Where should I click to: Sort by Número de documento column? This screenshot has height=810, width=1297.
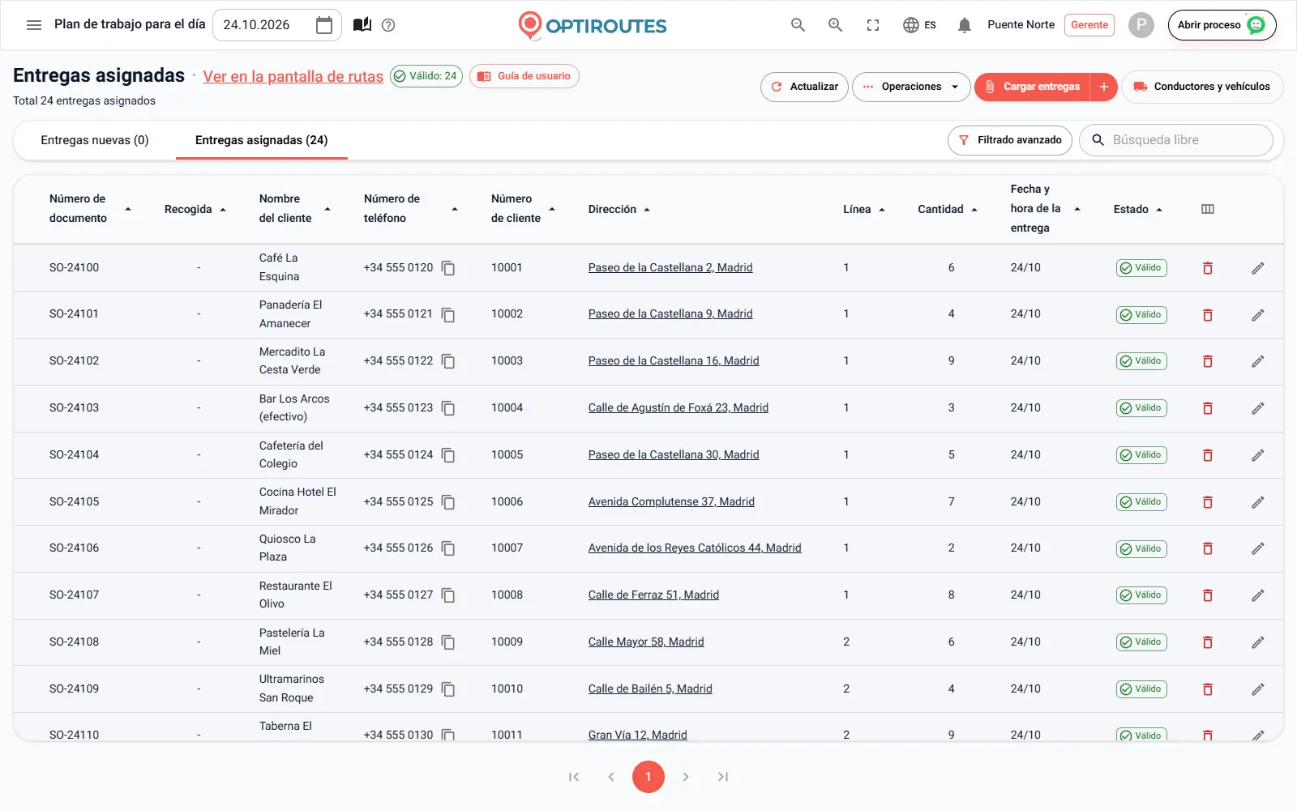[88, 209]
